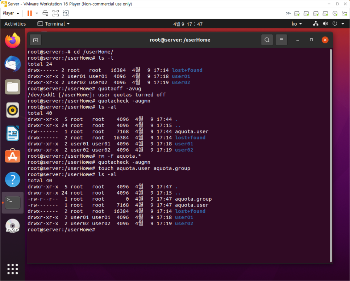The height and width of the screenshot is (281, 350).
Task: Click "cd /userHome/" command text
Action: pos(93,52)
